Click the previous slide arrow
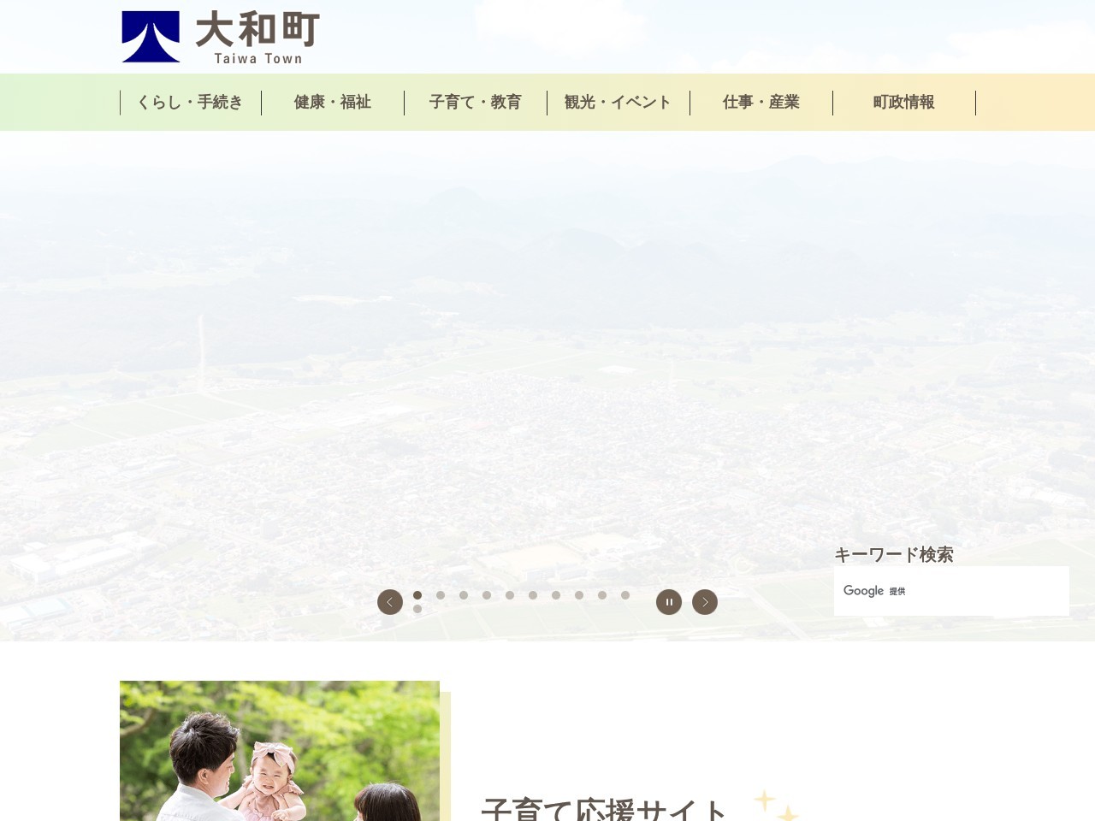 390,601
